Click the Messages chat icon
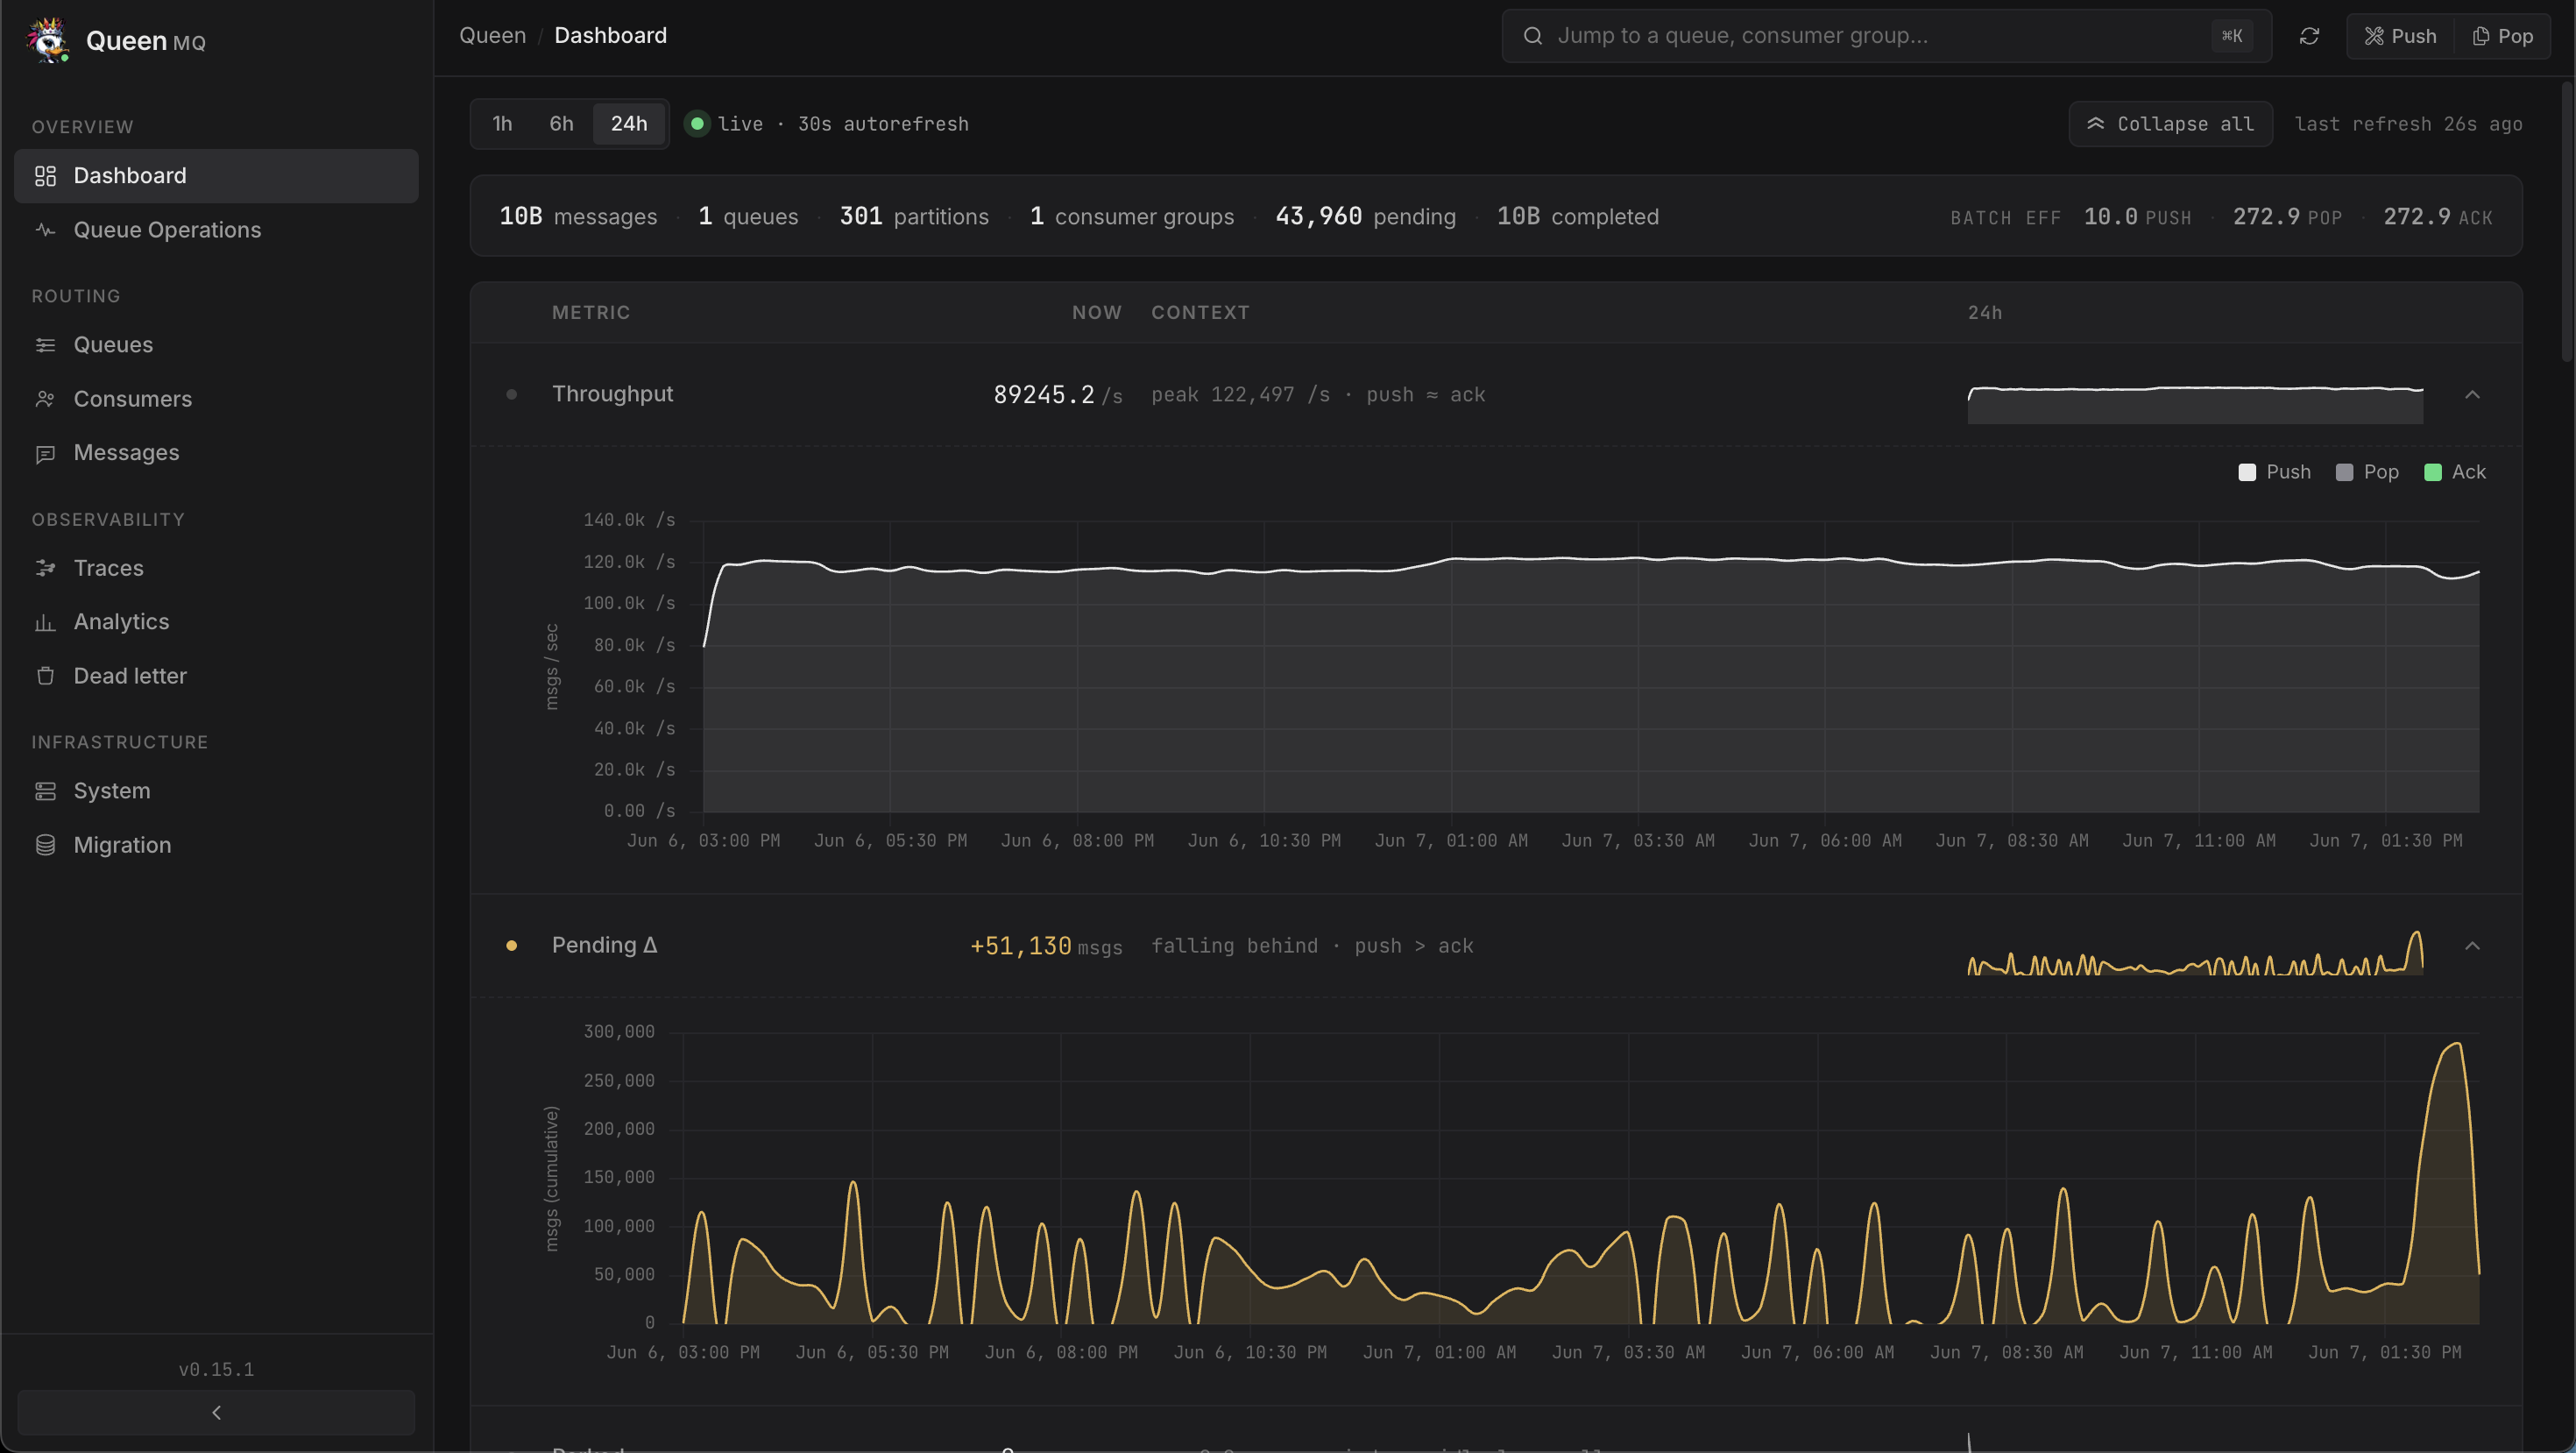 coord(45,453)
